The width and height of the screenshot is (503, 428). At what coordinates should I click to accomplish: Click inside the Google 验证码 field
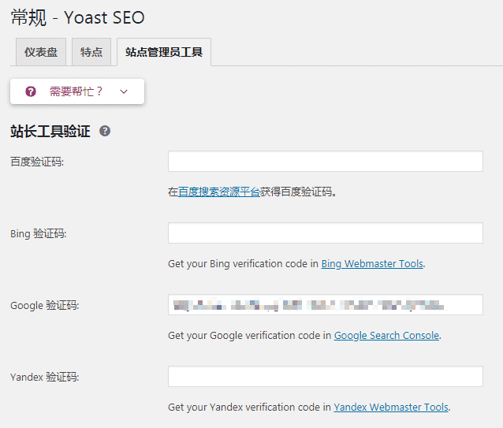[x=326, y=305]
